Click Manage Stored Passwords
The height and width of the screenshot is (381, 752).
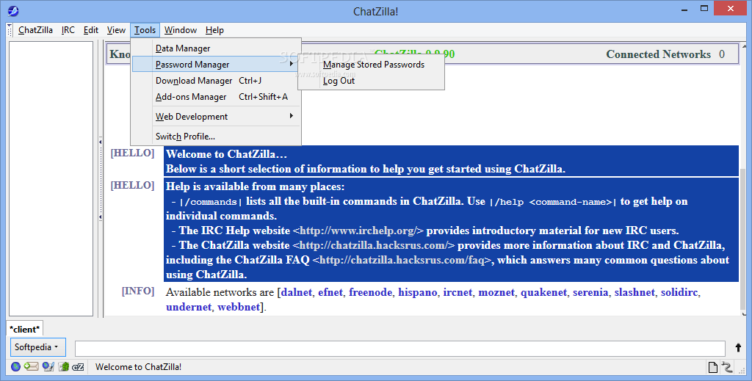(371, 65)
